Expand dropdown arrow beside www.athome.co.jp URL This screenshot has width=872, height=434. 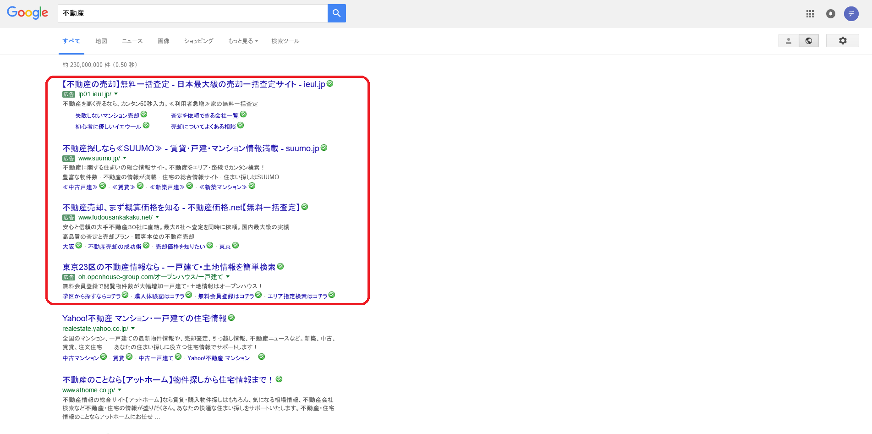tap(120, 390)
